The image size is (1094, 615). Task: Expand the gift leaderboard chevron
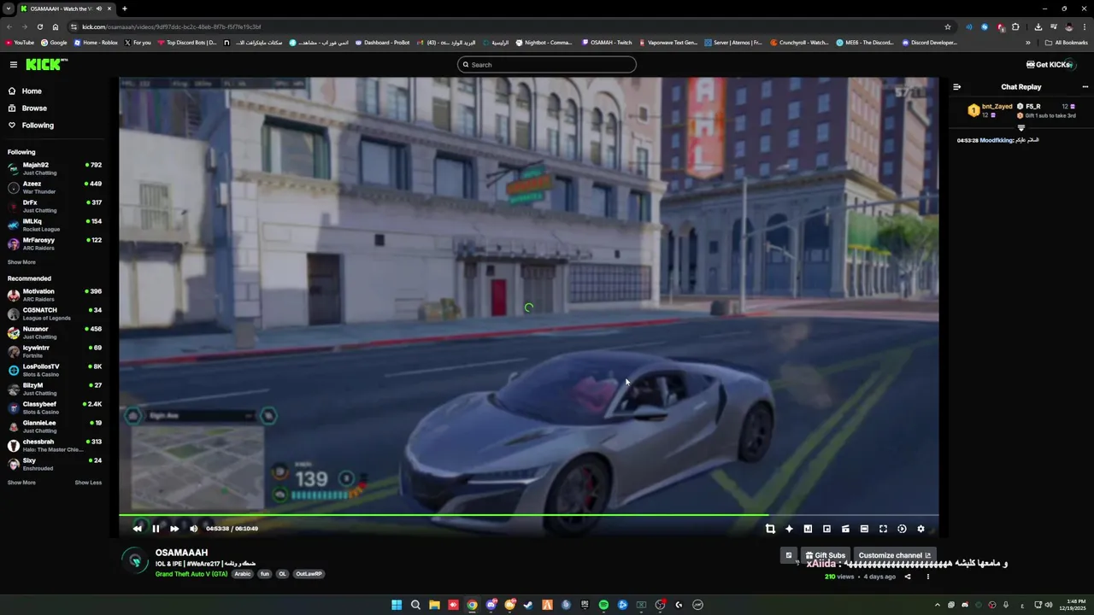(1020, 128)
